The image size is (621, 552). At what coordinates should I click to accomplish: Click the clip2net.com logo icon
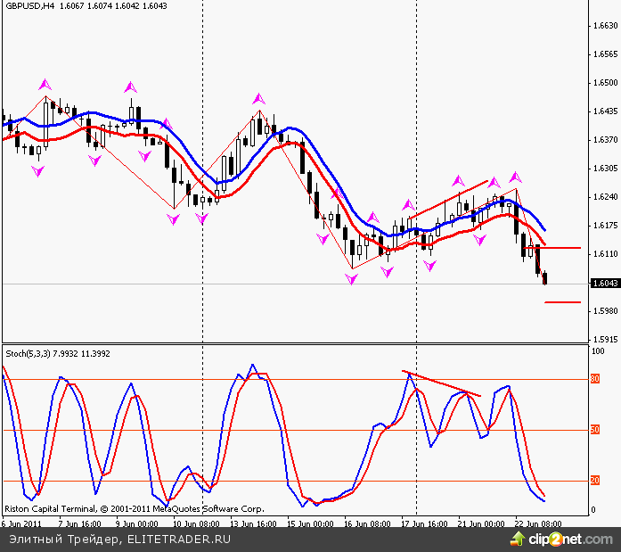[x=517, y=538]
